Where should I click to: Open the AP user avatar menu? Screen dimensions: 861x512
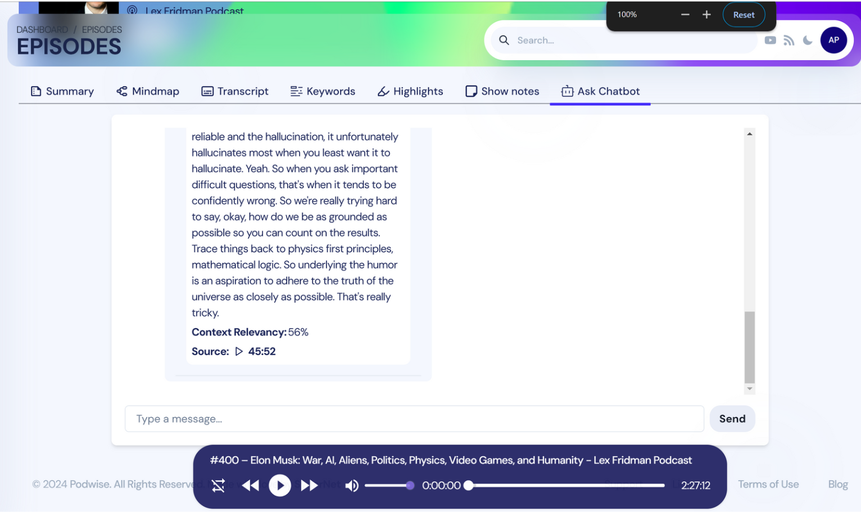point(833,40)
